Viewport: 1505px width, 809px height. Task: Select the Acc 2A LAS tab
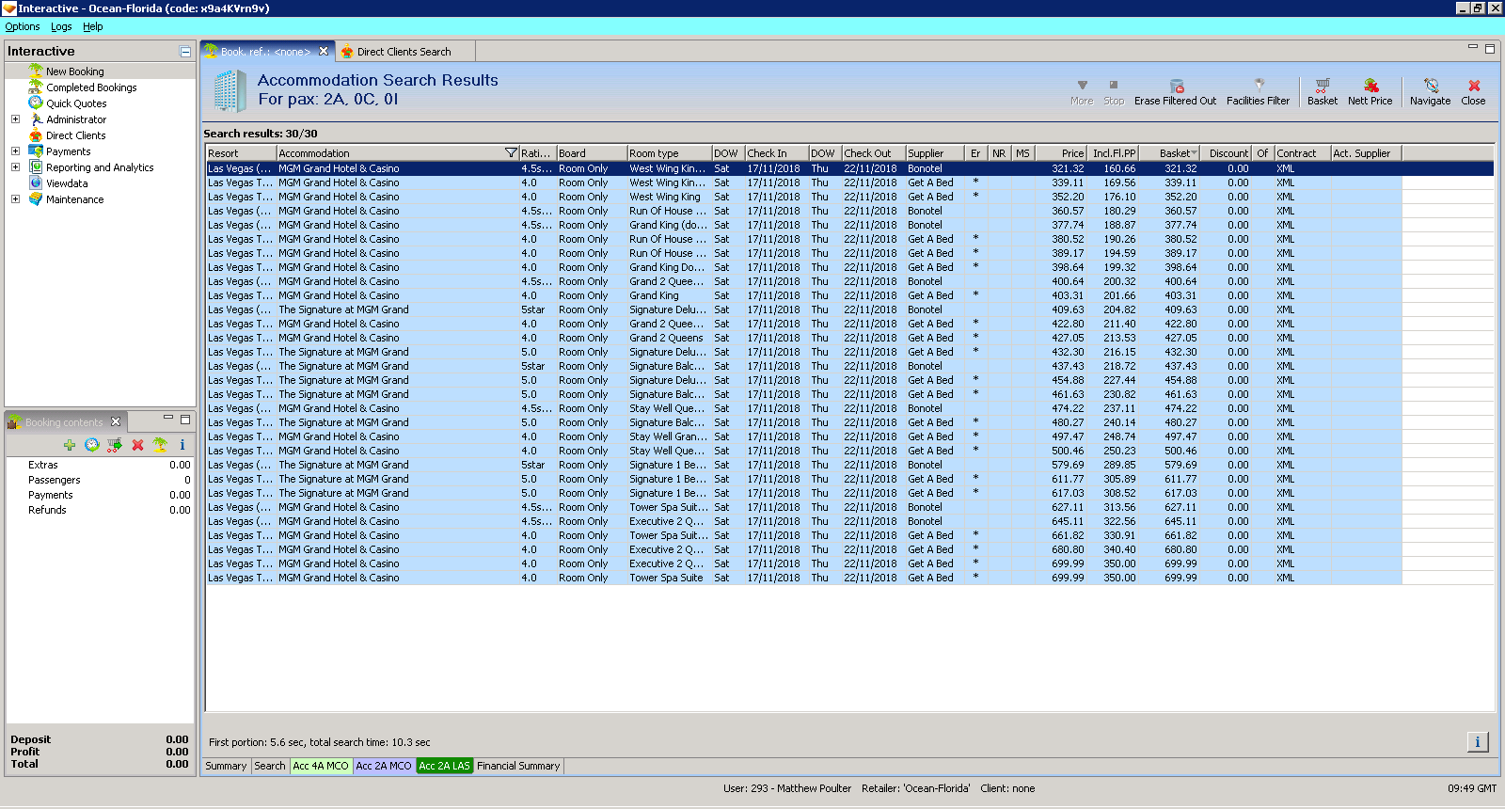(x=444, y=766)
